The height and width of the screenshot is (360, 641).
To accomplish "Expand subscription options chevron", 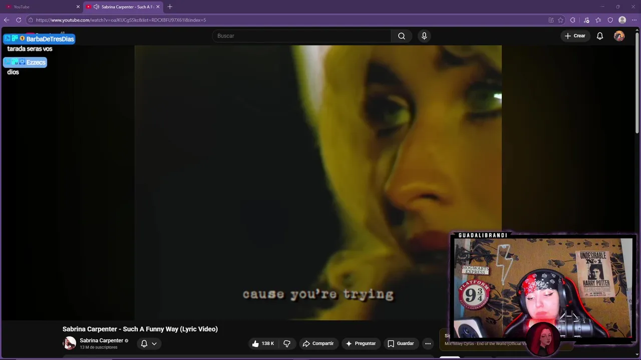I will pos(154,343).
